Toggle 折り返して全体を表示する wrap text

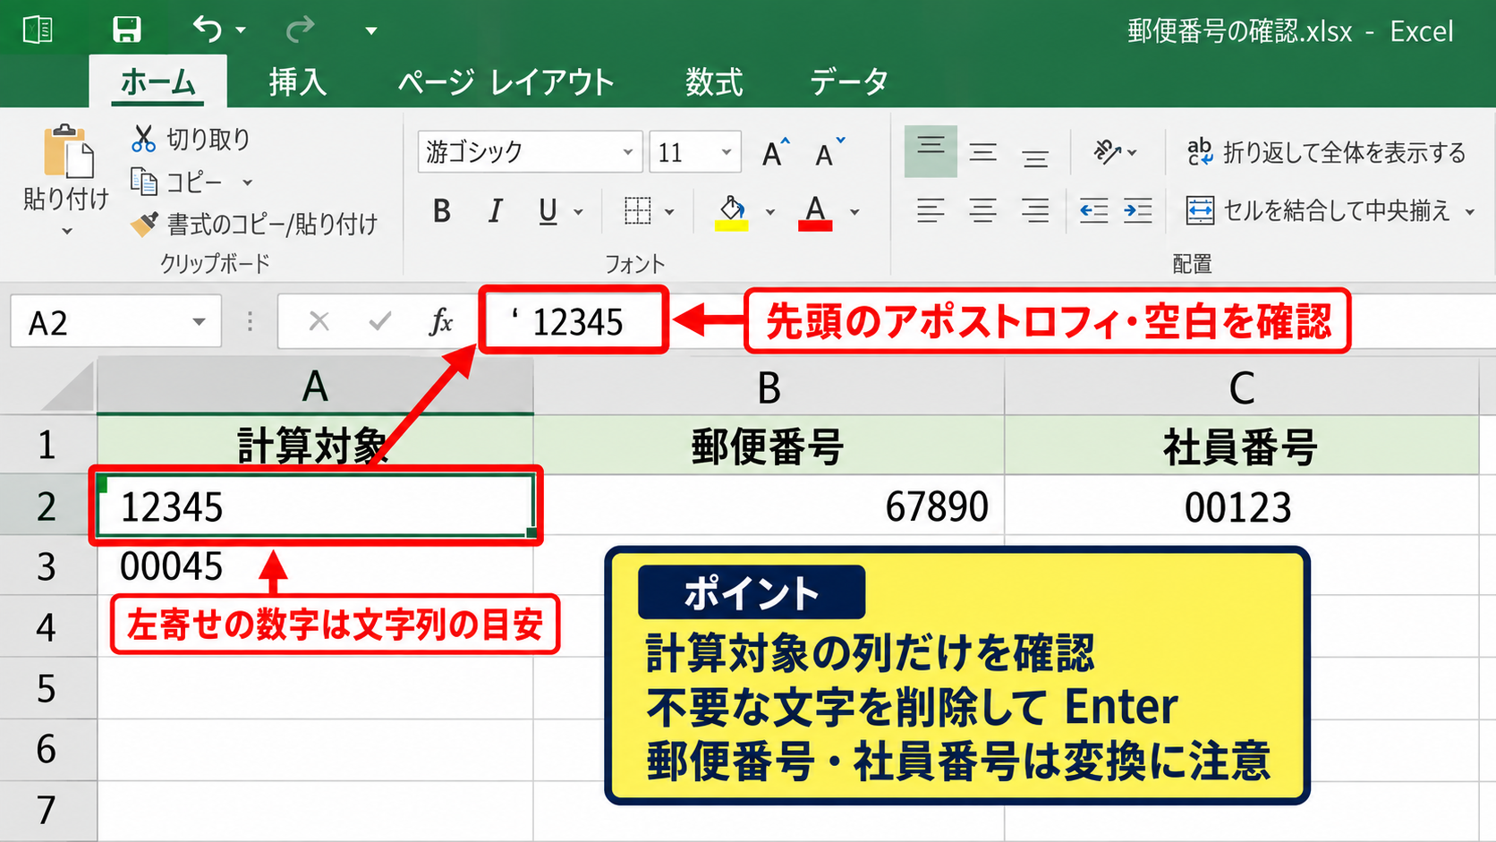tap(1326, 152)
